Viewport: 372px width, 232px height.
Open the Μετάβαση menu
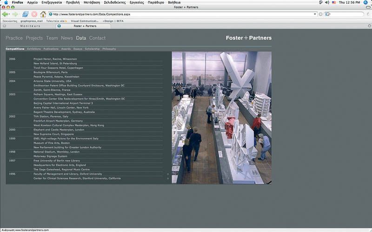92,2
